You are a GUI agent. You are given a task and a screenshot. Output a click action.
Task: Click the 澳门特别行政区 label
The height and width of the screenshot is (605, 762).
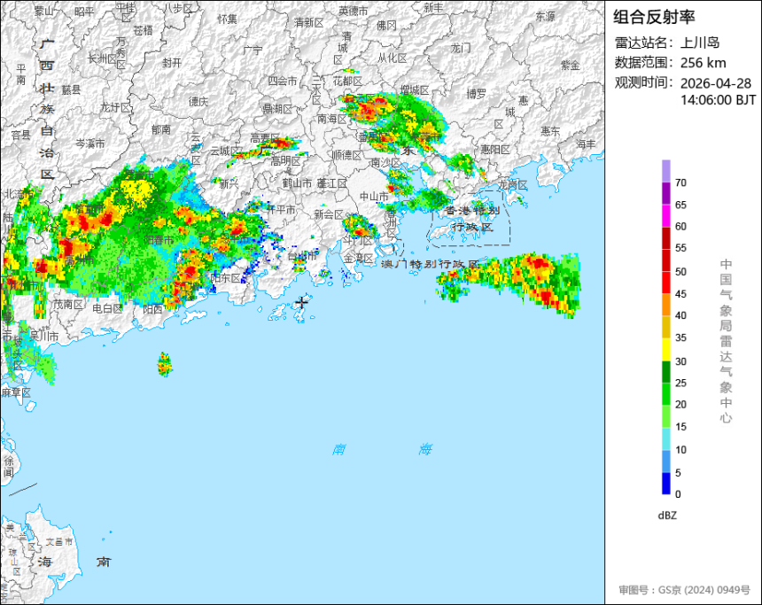coord(431,264)
